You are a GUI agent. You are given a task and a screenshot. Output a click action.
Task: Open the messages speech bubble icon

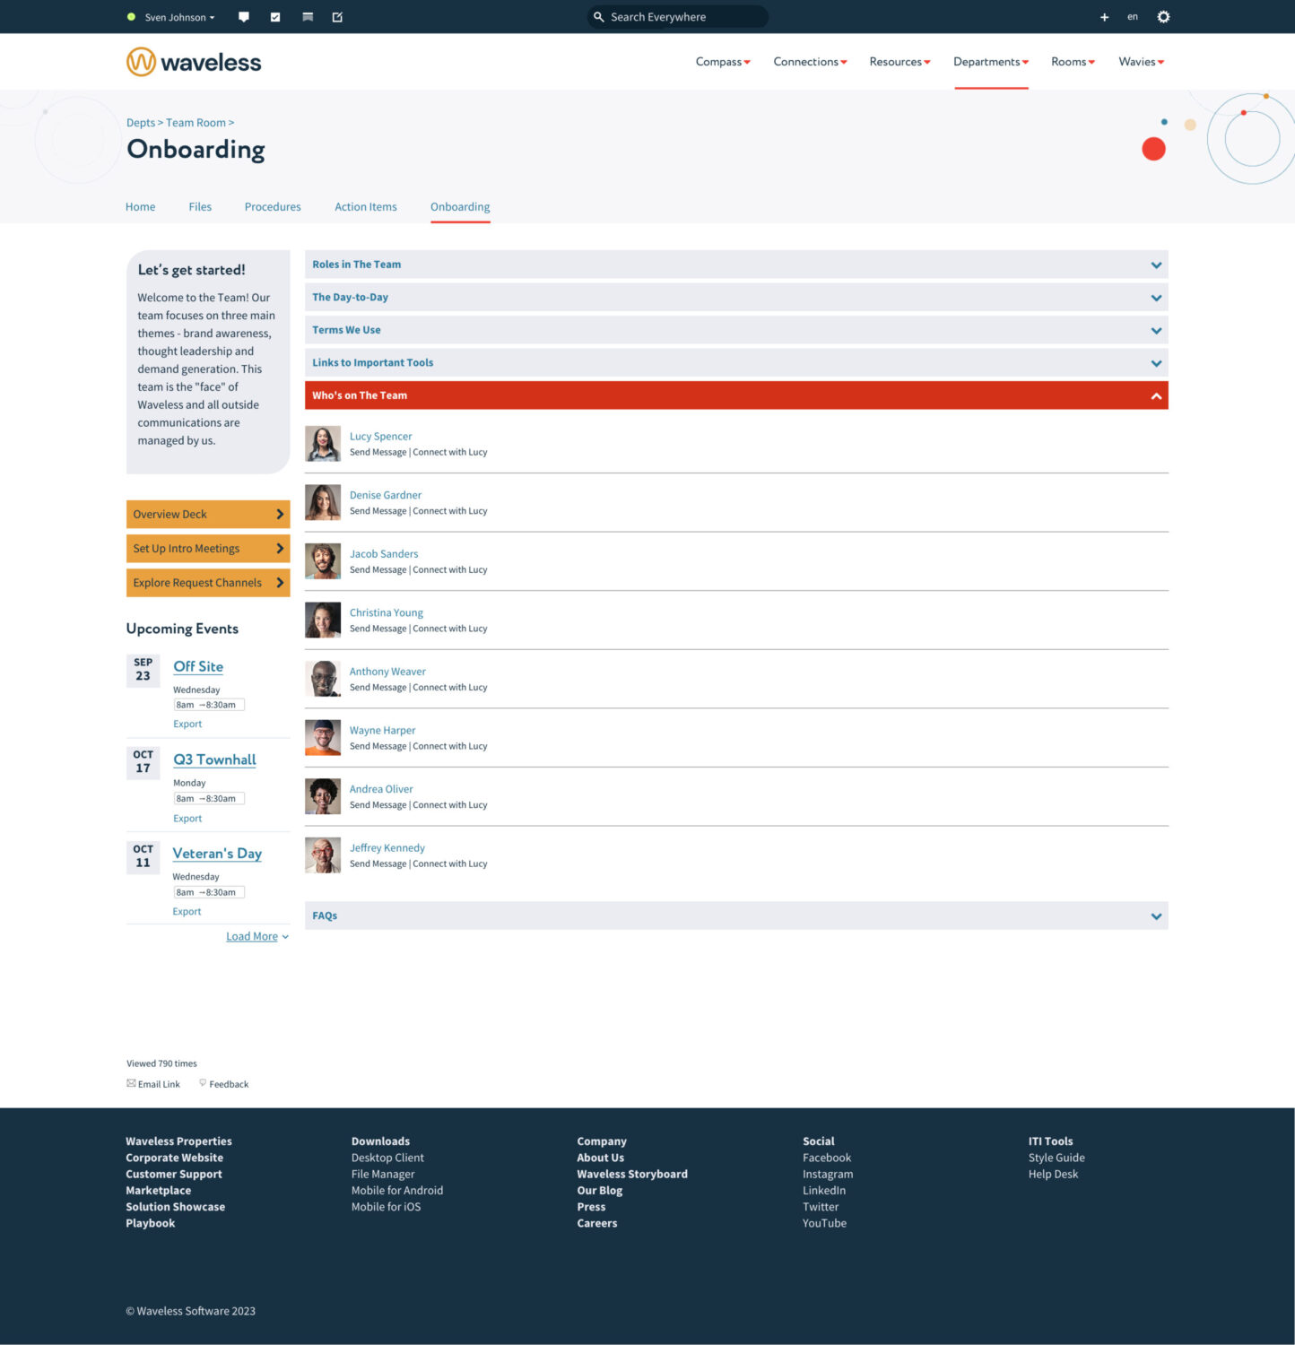click(244, 17)
